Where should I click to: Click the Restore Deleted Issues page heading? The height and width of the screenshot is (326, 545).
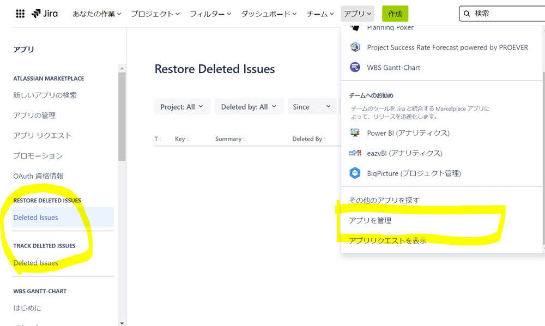215,69
